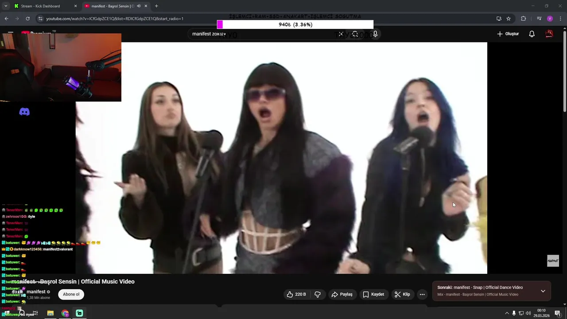Create a clip with the Klip button
This screenshot has height=319, width=567.
[402, 294]
